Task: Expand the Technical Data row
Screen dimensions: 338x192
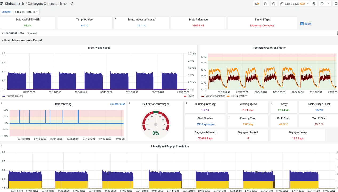Action: (x=13, y=33)
